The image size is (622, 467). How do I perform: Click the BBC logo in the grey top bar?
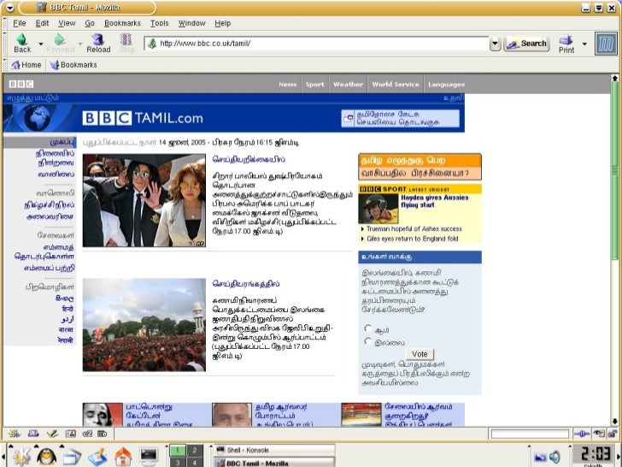pos(21,84)
